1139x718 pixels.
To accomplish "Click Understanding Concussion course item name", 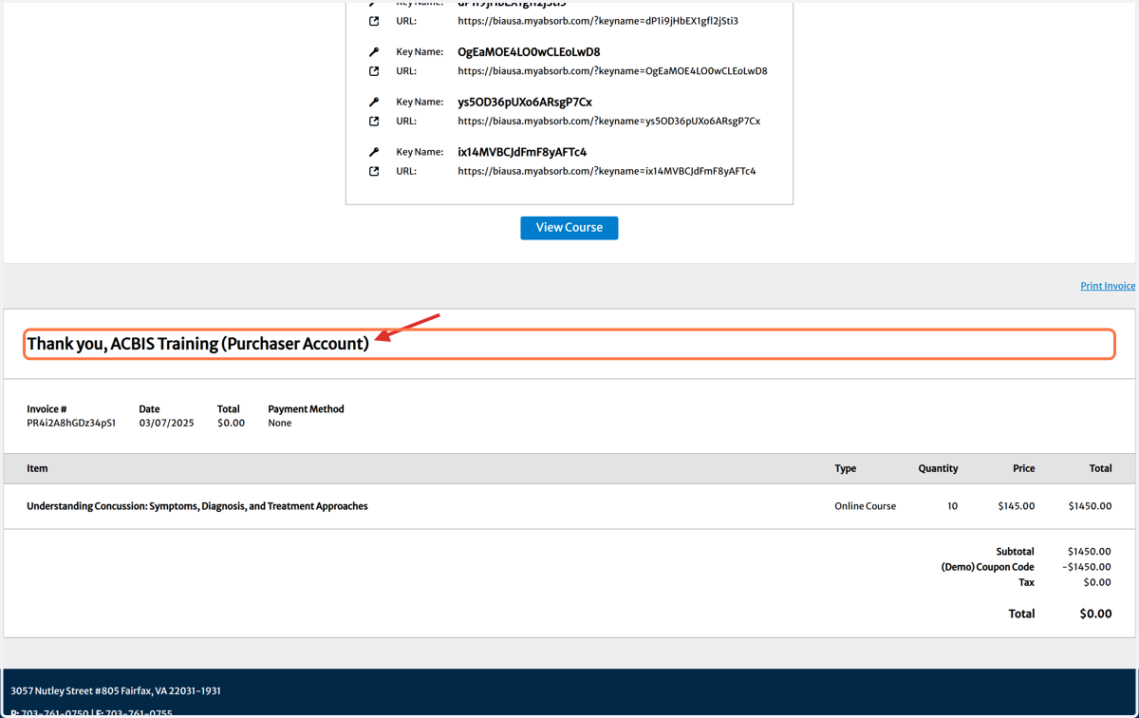I will [x=197, y=506].
